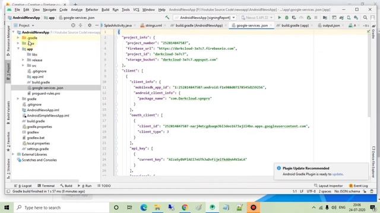The image size is (380, 213).
Task: Open the Logcat tool window
Action: pyautogui.click(x=23, y=186)
